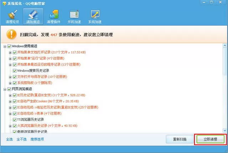Click the scrollbar up arrow

pos(225,46)
